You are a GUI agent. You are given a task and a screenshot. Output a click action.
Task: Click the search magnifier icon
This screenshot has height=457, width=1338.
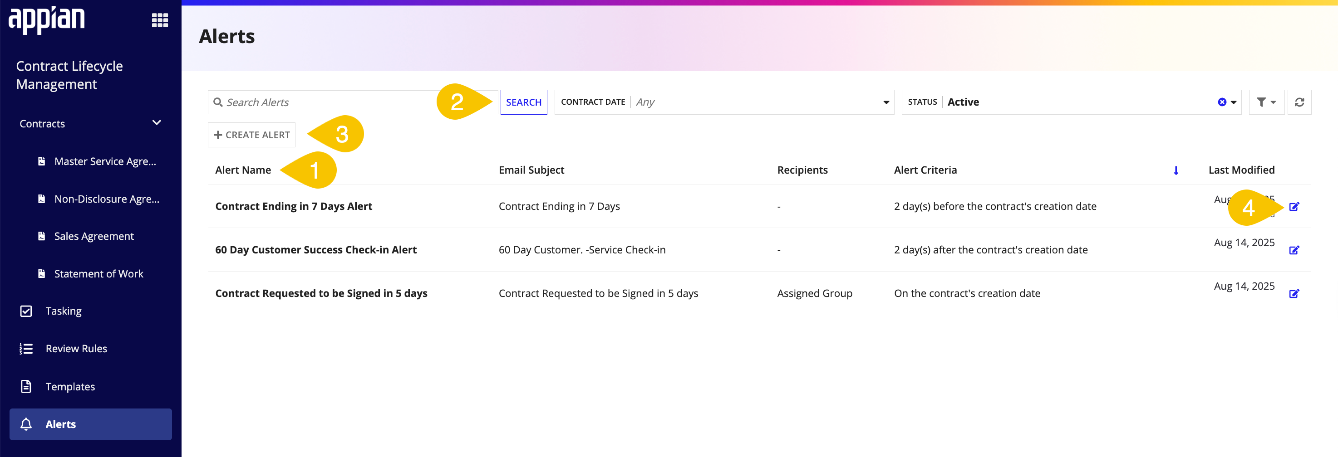[218, 102]
